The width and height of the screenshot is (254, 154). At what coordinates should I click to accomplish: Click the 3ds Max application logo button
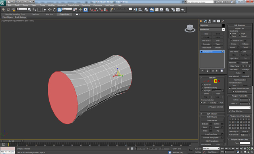[x=3, y=3]
